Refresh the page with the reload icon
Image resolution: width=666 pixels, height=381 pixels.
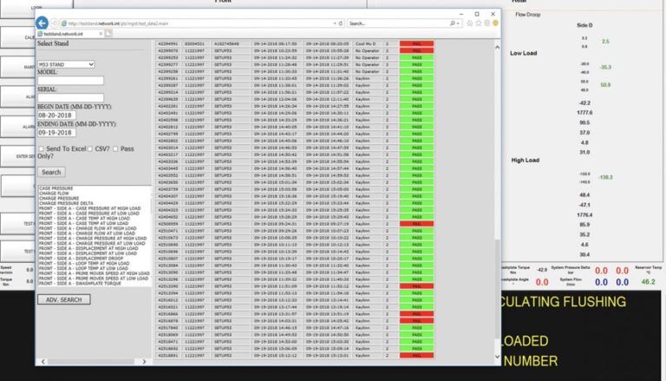(341, 23)
